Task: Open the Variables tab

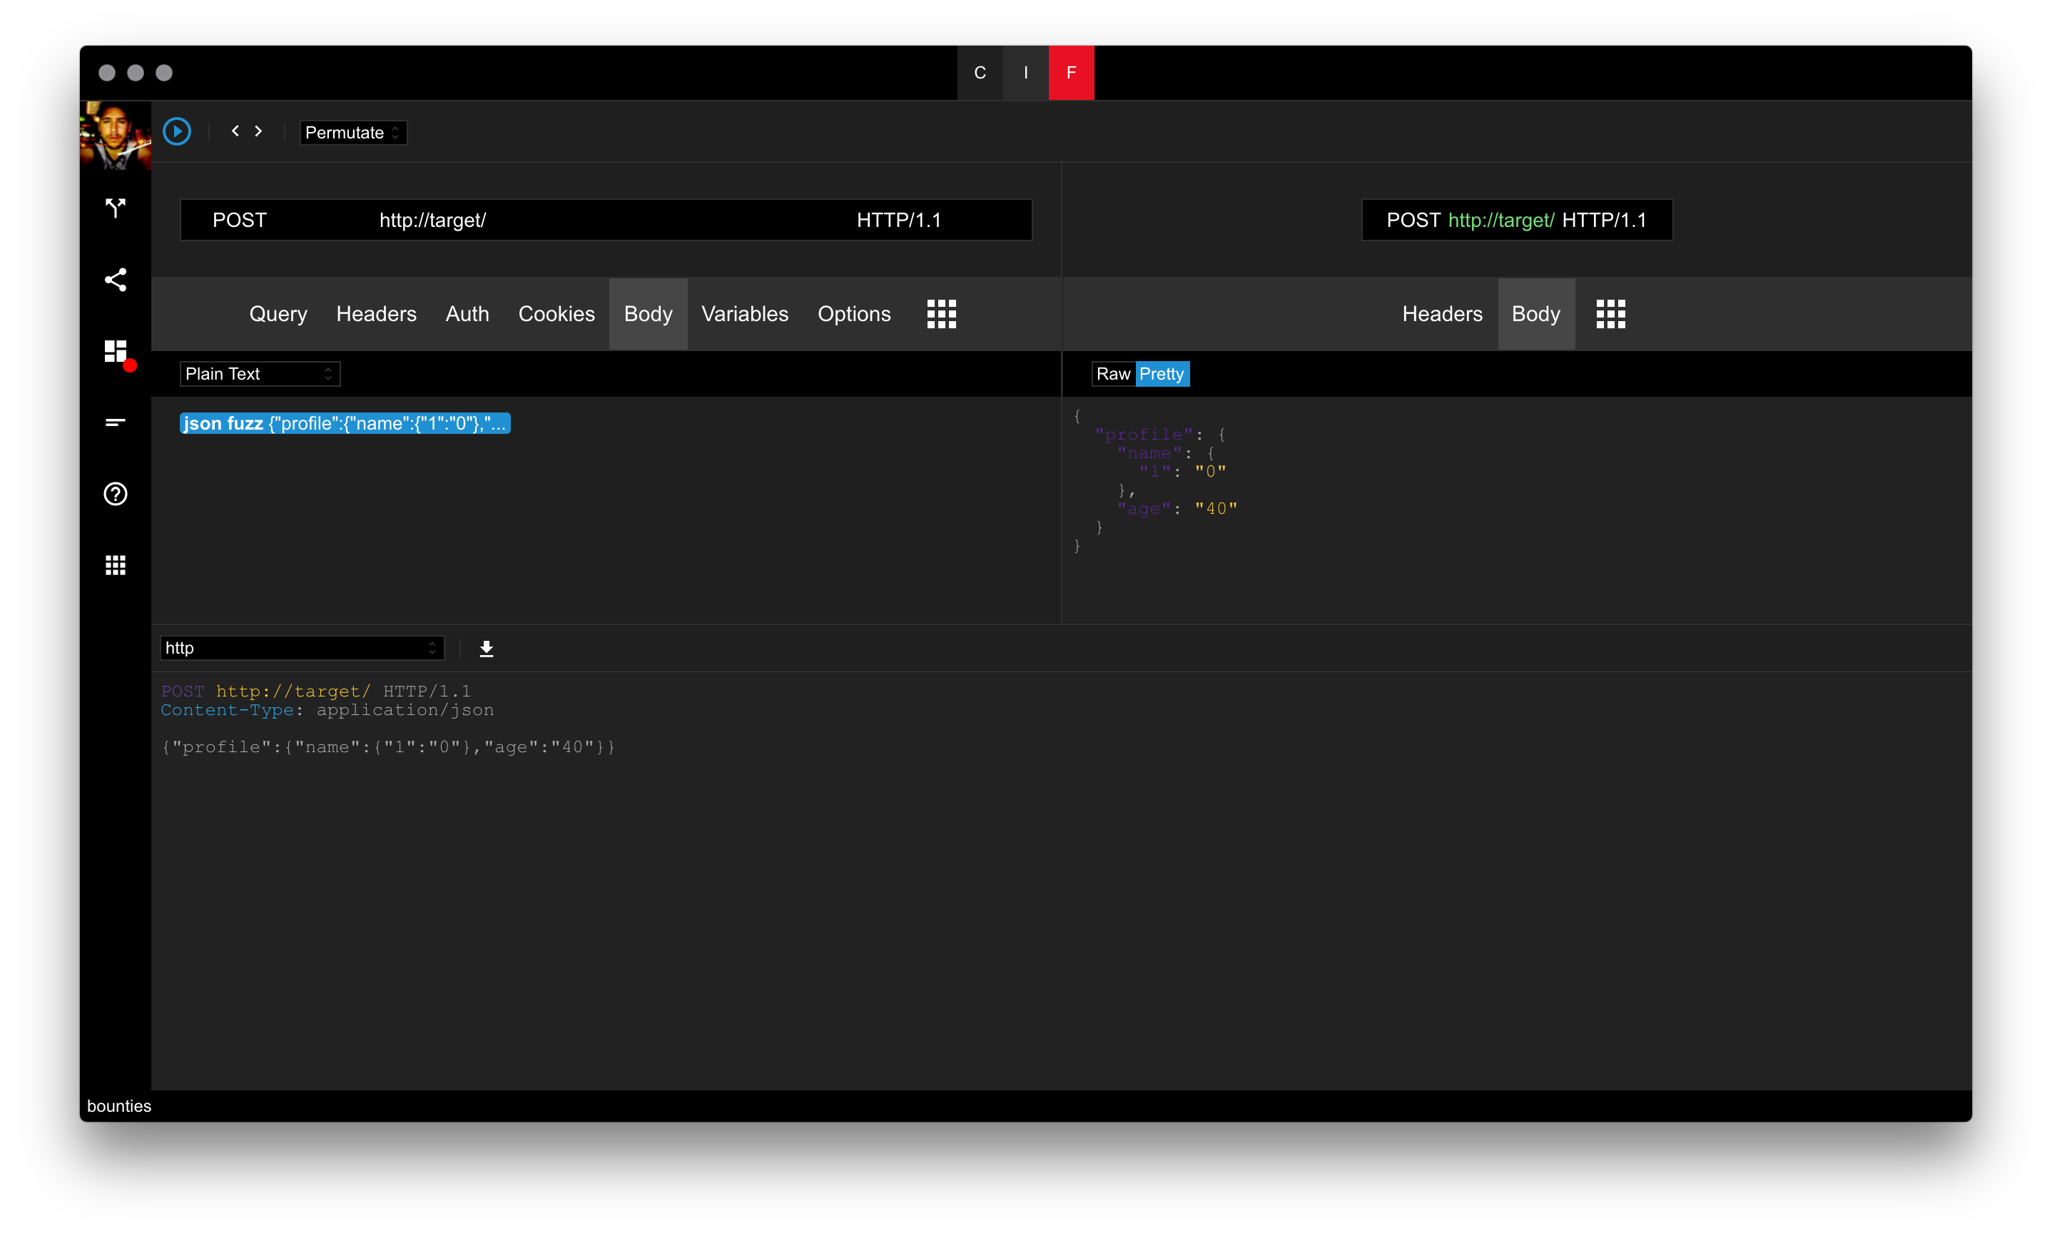Action: point(744,314)
